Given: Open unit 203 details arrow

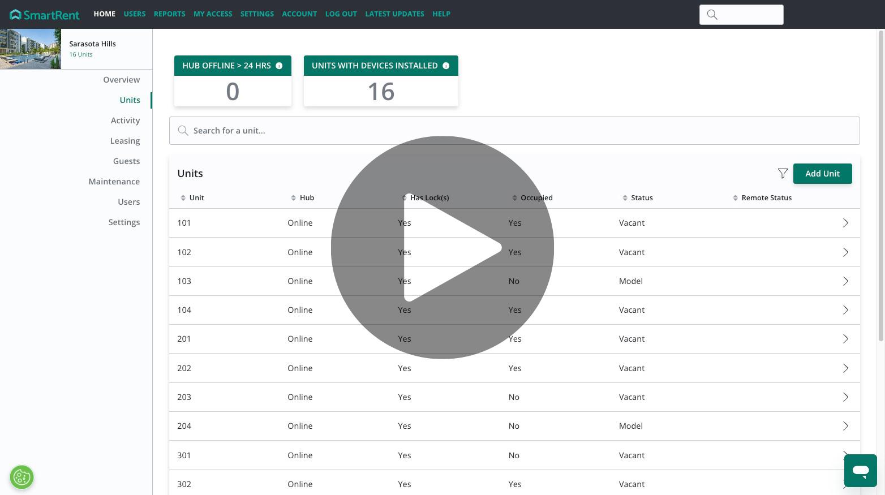Looking at the screenshot, I should click(845, 397).
